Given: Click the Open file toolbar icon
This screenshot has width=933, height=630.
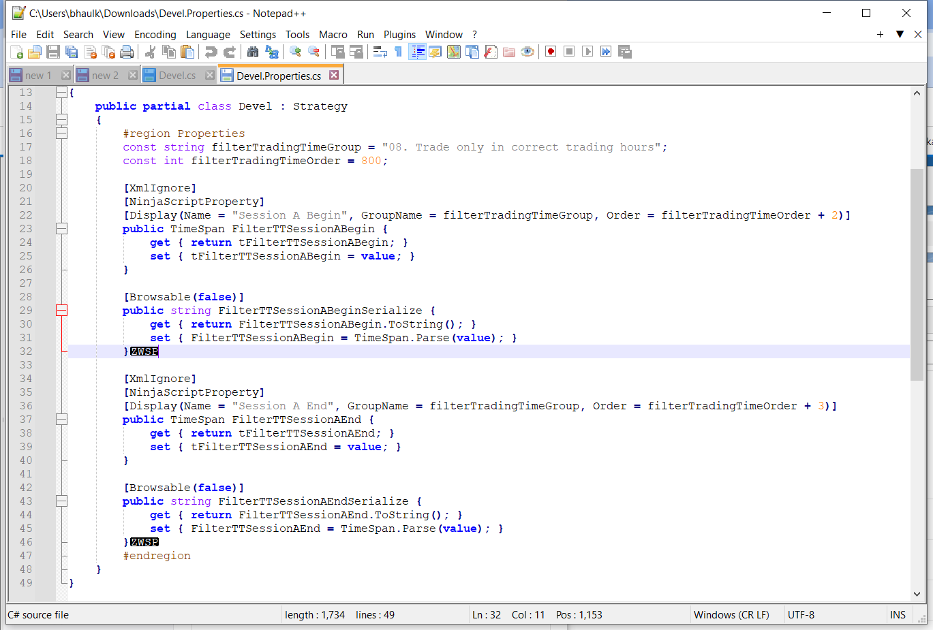Looking at the screenshot, I should [35, 52].
